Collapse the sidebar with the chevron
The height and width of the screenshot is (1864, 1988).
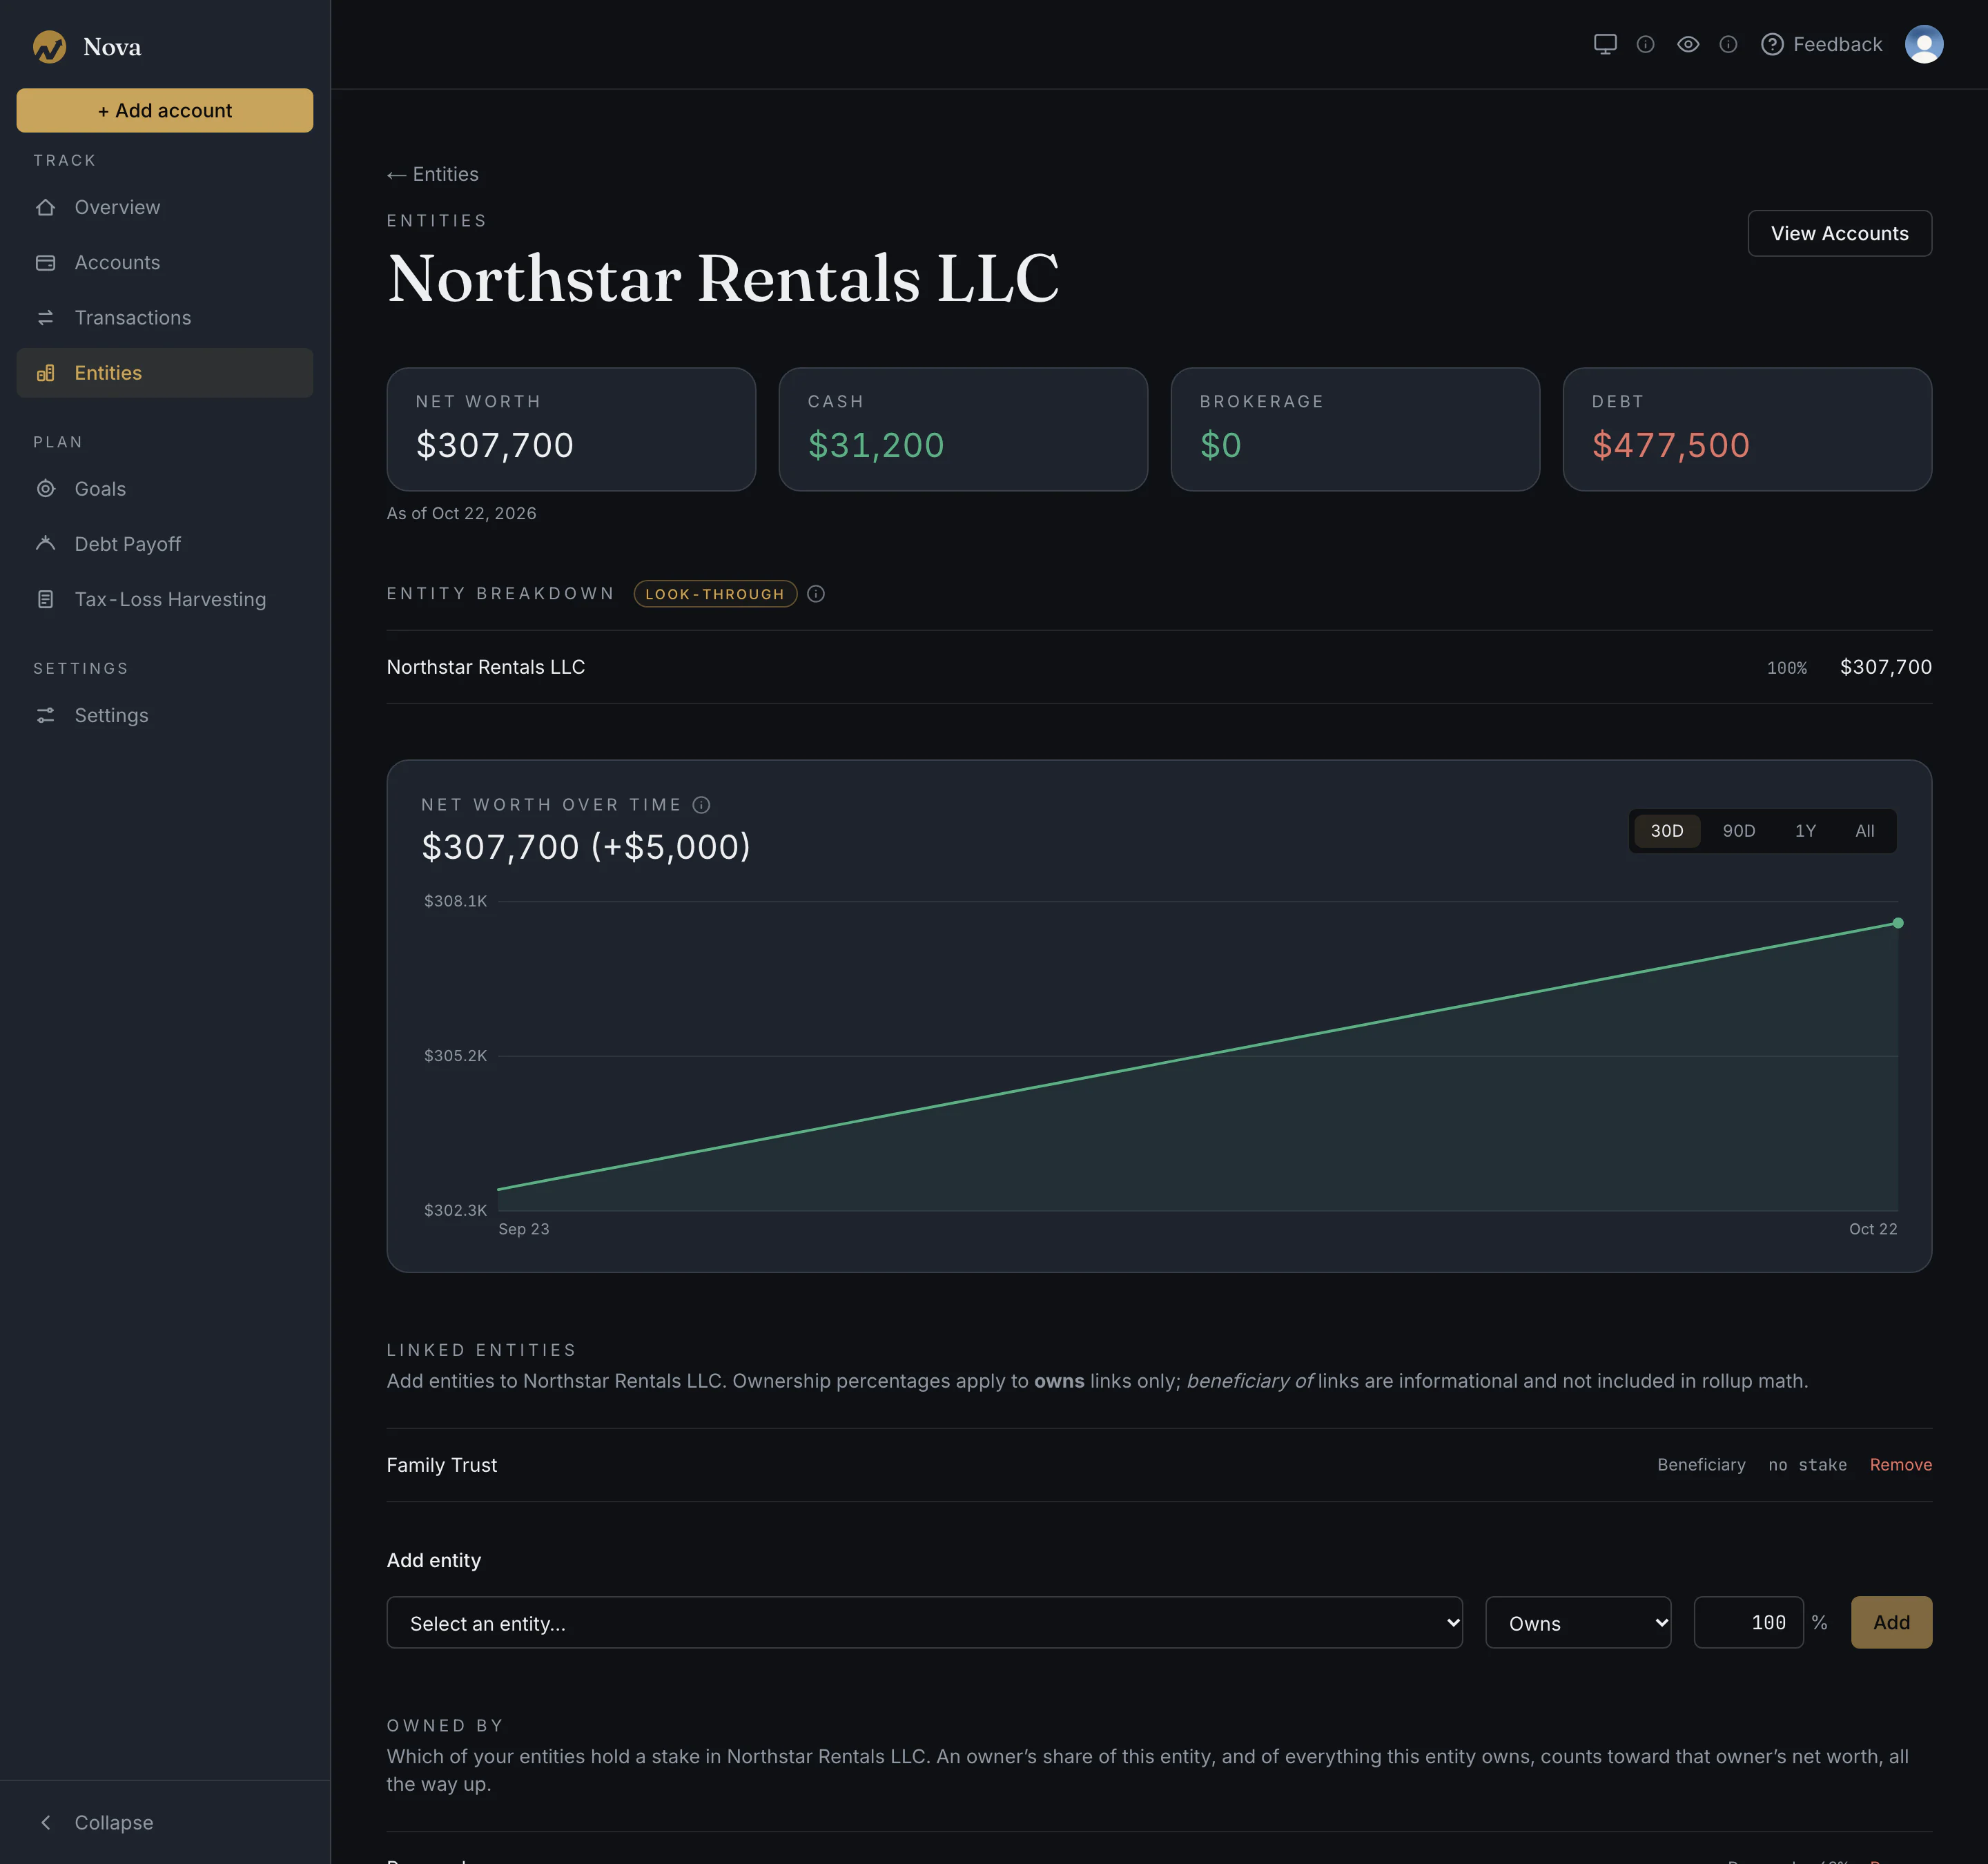[45, 1822]
